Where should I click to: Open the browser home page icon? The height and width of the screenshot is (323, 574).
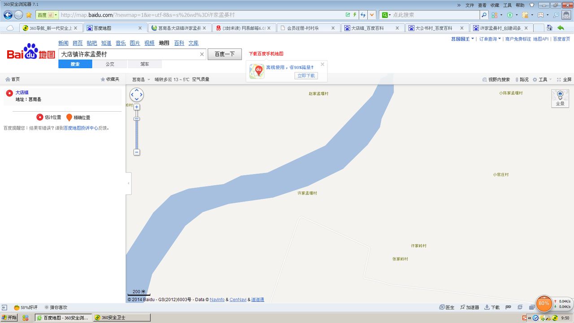point(549,28)
